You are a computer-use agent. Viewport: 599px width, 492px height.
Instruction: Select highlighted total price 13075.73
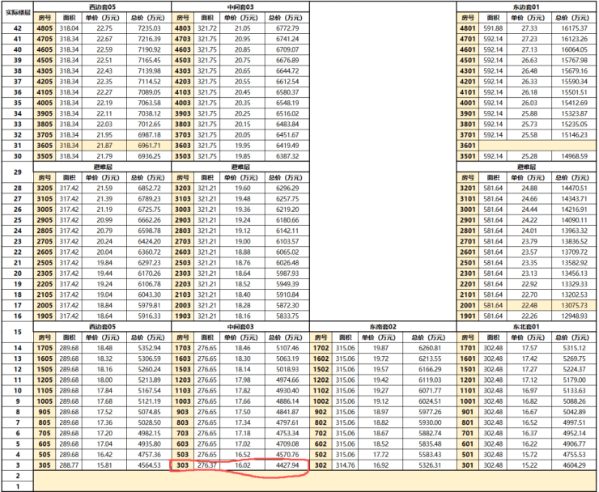pyautogui.click(x=574, y=305)
